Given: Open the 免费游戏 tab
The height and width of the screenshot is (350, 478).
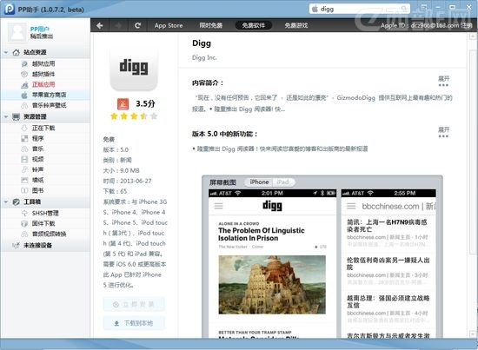Looking at the screenshot, I should coord(295,25).
